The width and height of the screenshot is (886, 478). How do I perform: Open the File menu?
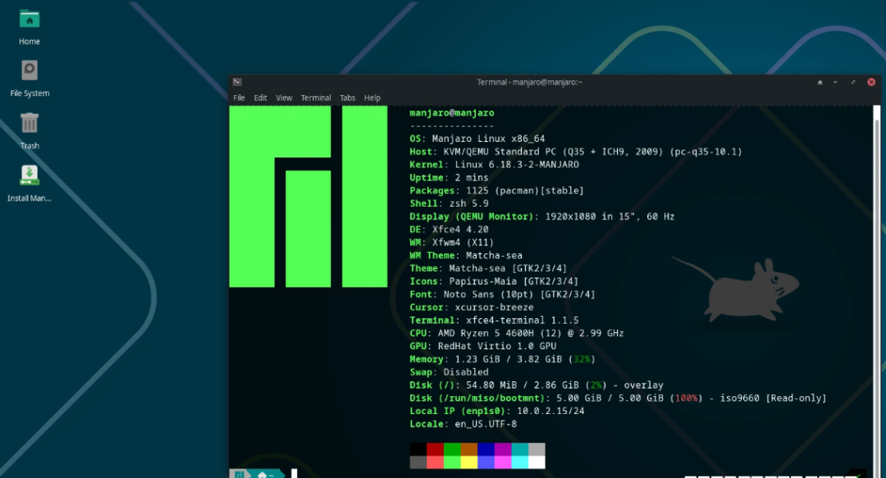[239, 98]
